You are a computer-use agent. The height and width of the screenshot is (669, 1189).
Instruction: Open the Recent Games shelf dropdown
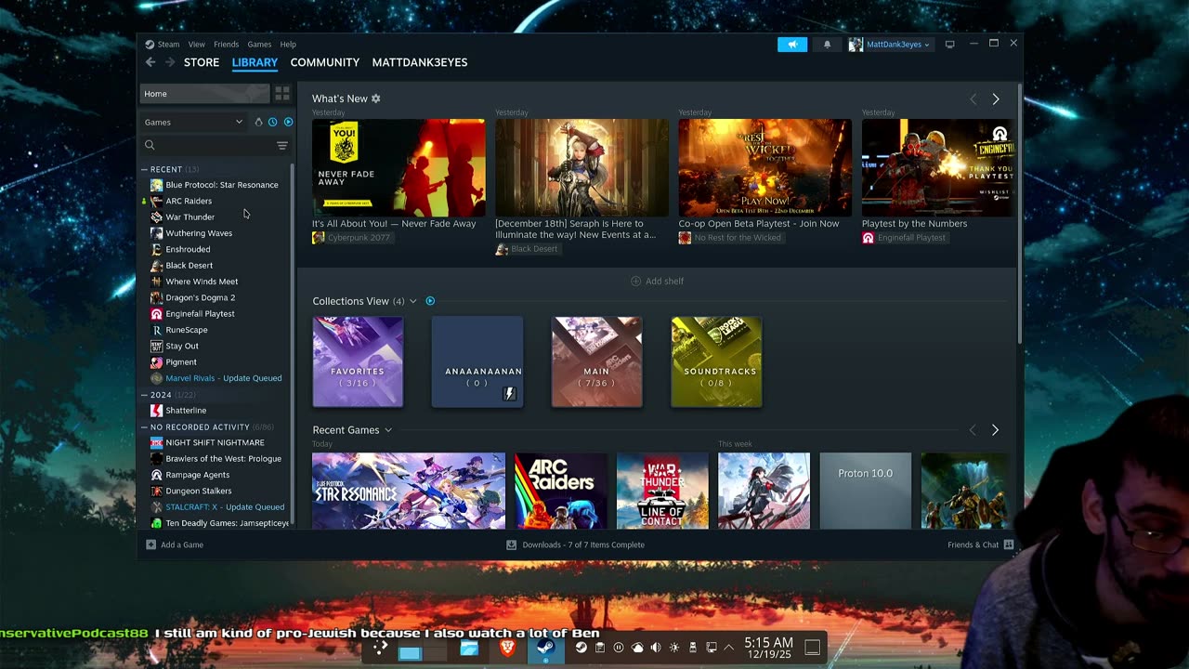click(x=388, y=430)
